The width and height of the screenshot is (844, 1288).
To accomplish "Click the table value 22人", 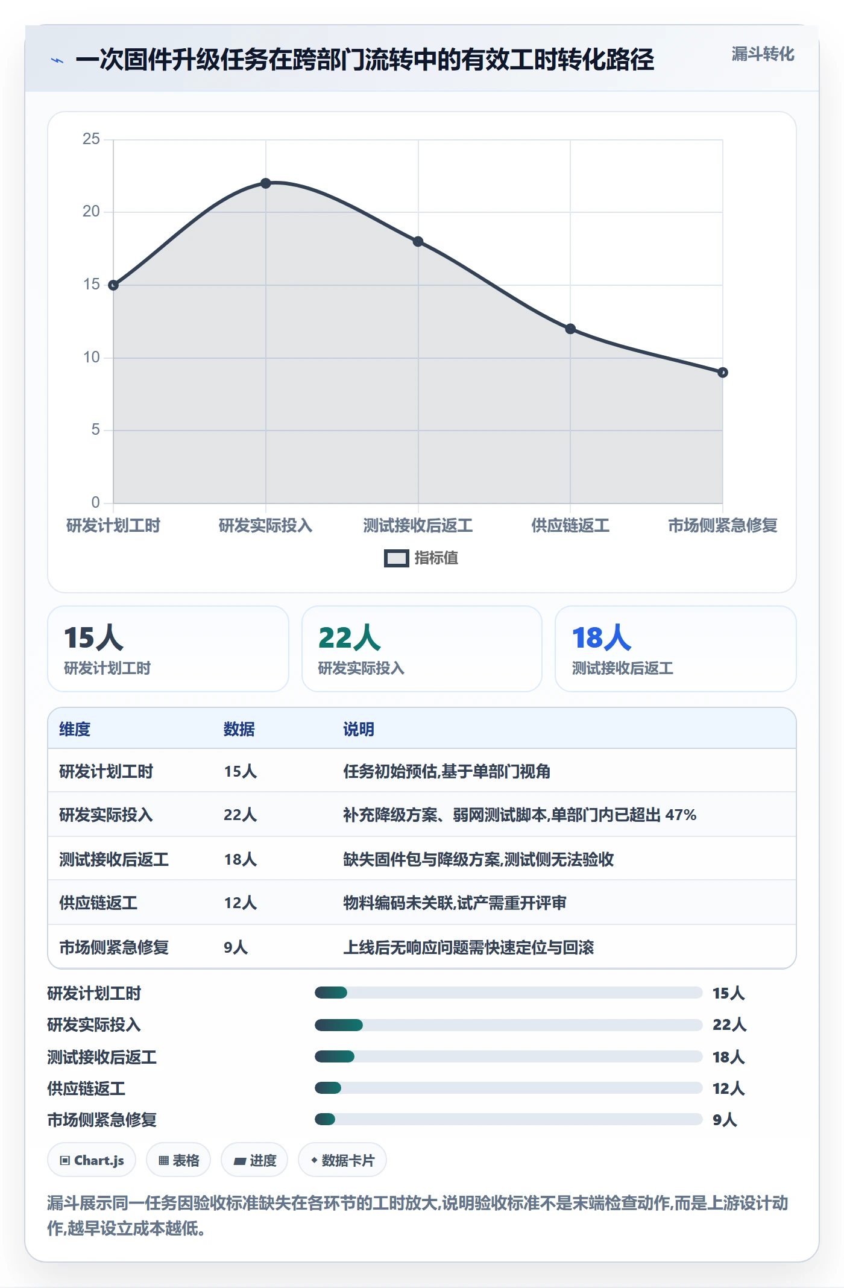I will pos(241,815).
